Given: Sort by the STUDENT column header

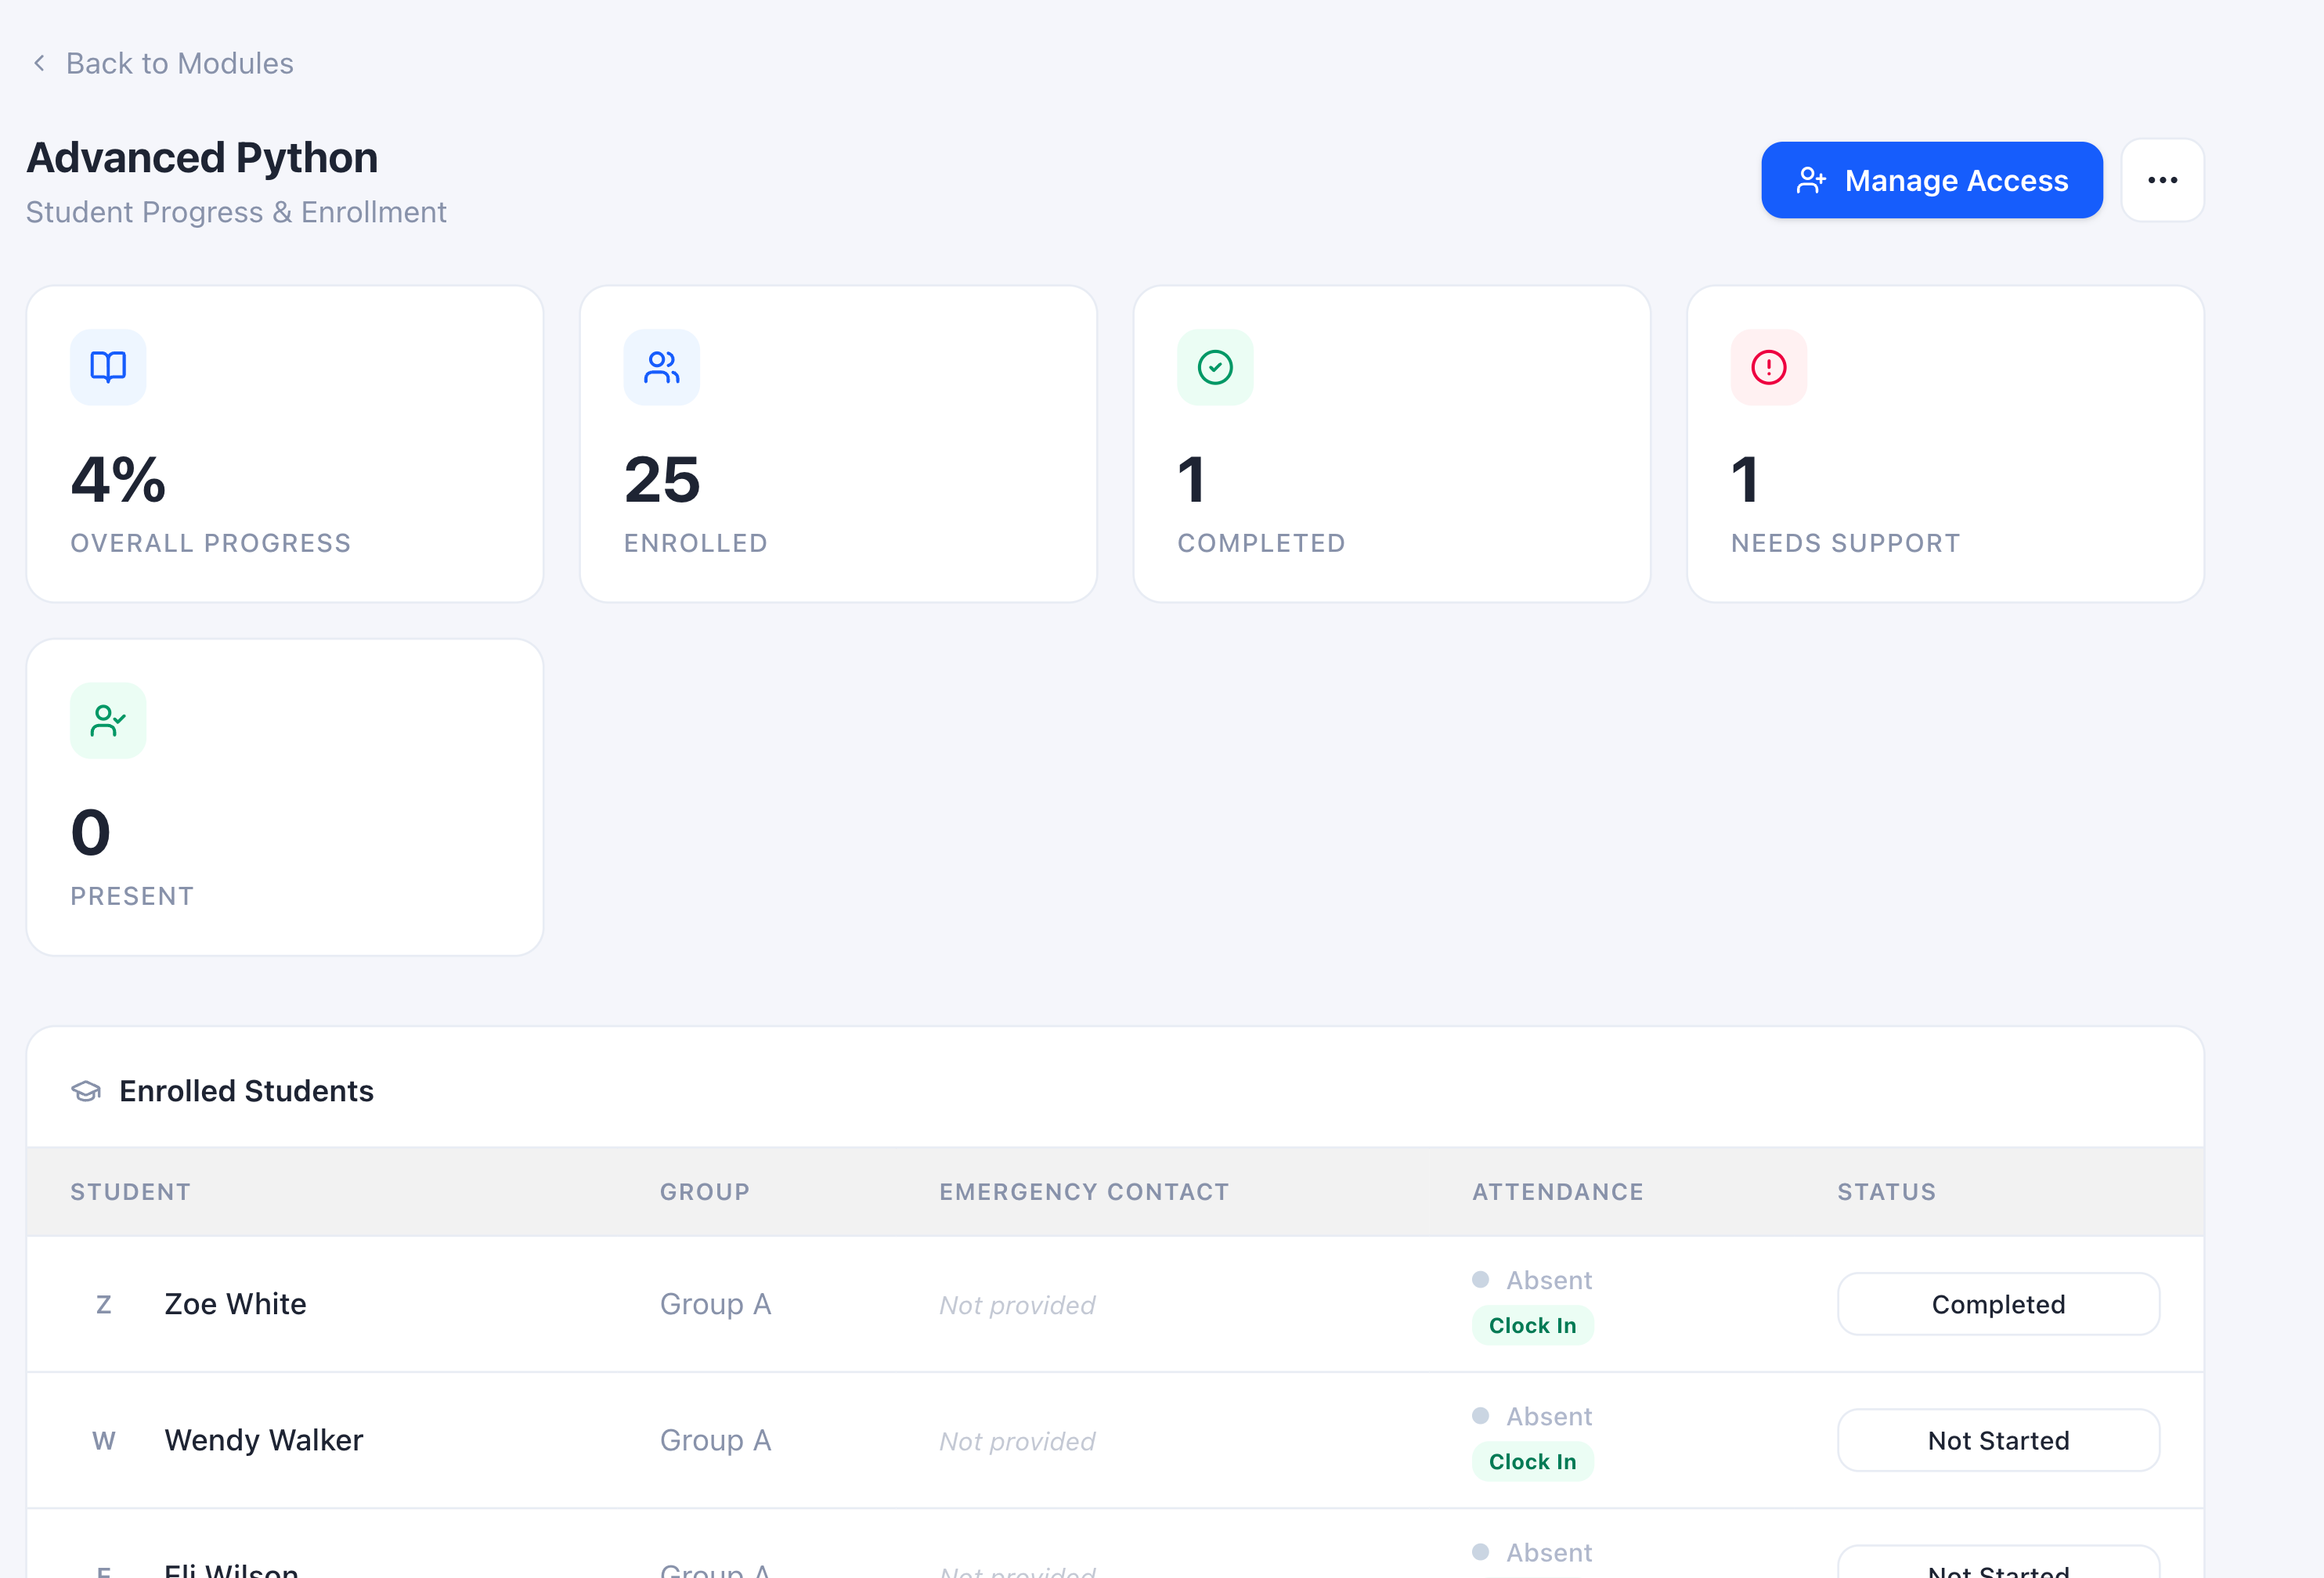Looking at the screenshot, I should [x=130, y=1191].
